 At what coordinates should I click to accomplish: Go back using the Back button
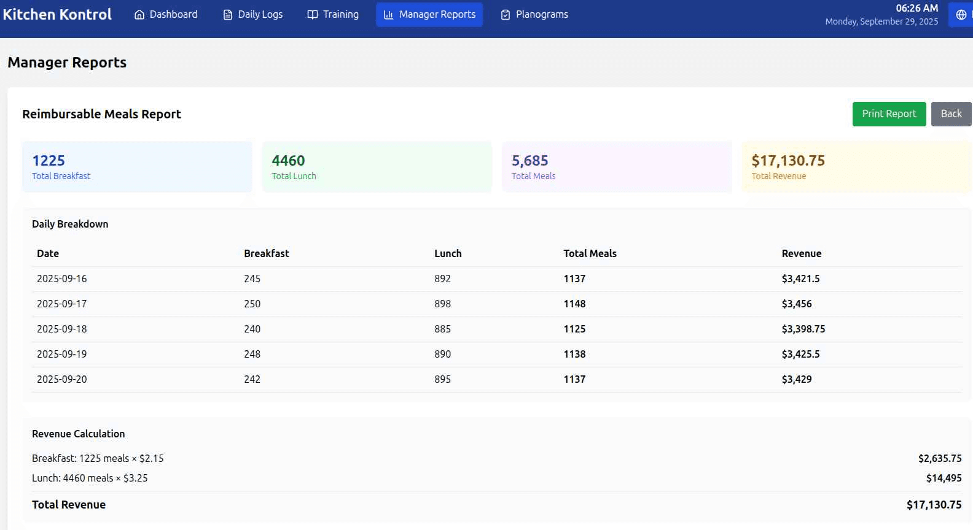951,114
